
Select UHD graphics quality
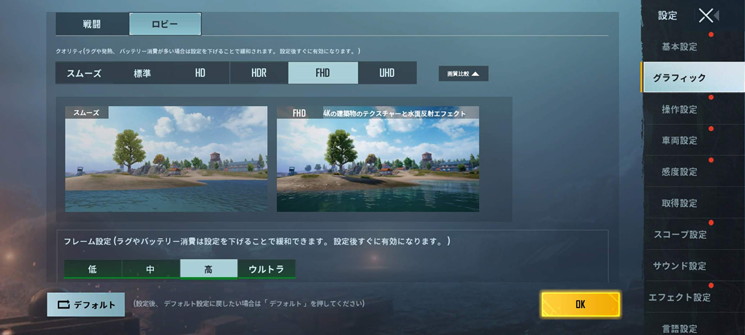tap(387, 73)
